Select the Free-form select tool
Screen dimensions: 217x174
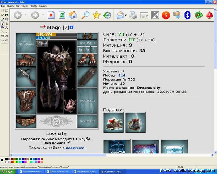pyautogui.click(x=3, y=11)
